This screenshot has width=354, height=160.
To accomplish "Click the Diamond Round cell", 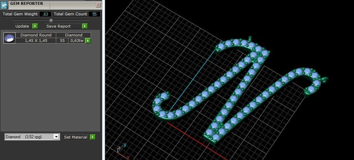I will point(36,35).
